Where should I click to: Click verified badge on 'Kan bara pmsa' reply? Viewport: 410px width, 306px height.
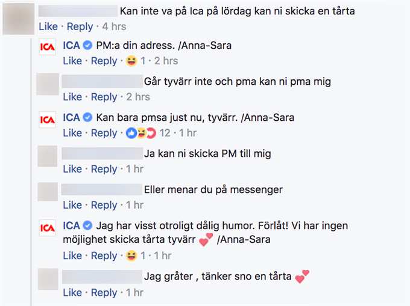tap(87, 118)
